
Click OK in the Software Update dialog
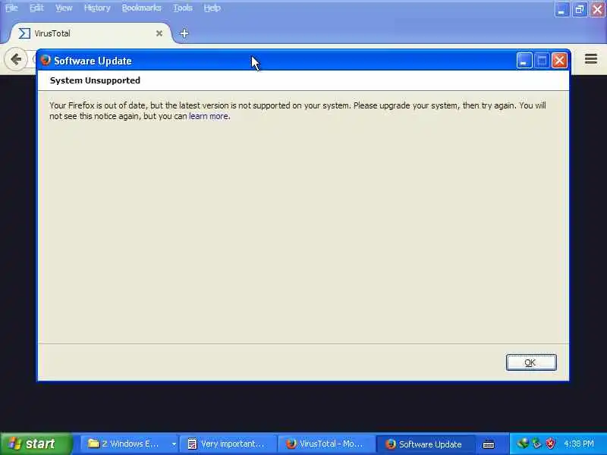[531, 362]
